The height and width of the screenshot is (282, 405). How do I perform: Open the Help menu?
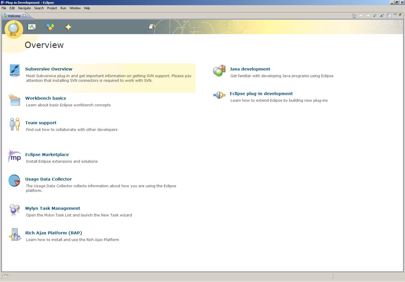pyautogui.click(x=87, y=8)
